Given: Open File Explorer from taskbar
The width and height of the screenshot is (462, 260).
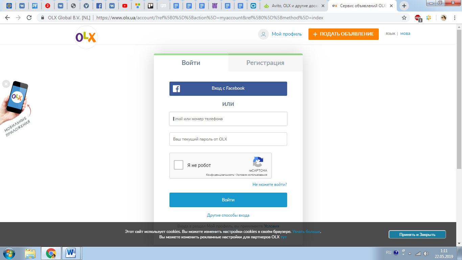Looking at the screenshot, I should tap(30, 253).
